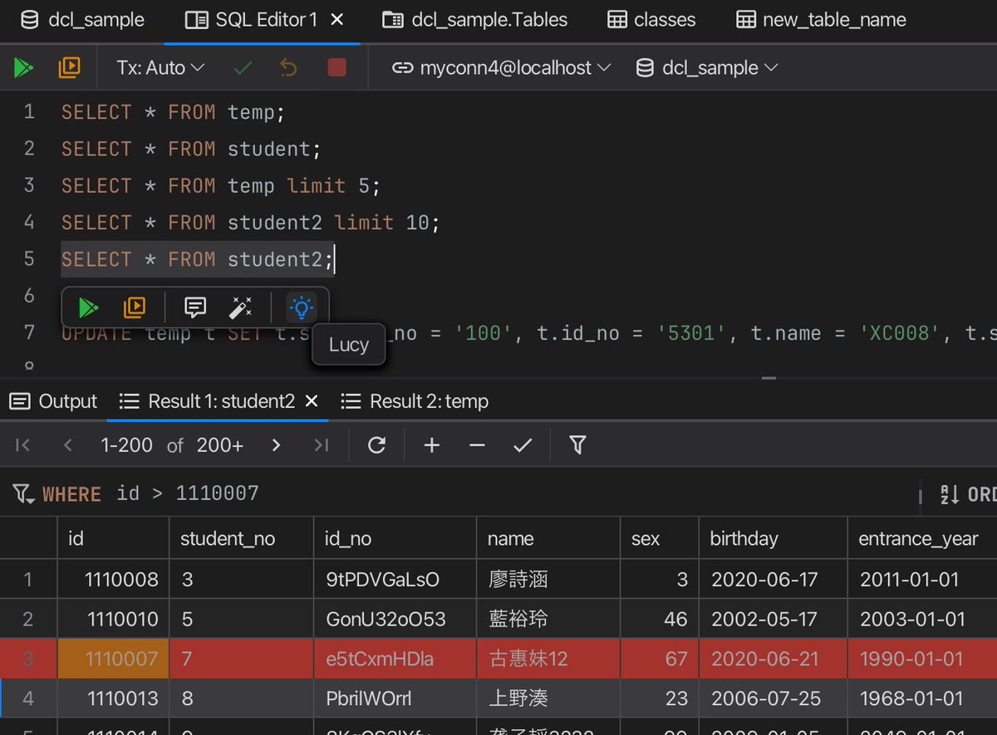
Task: Open the new_table_name tab
Action: click(822, 20)
